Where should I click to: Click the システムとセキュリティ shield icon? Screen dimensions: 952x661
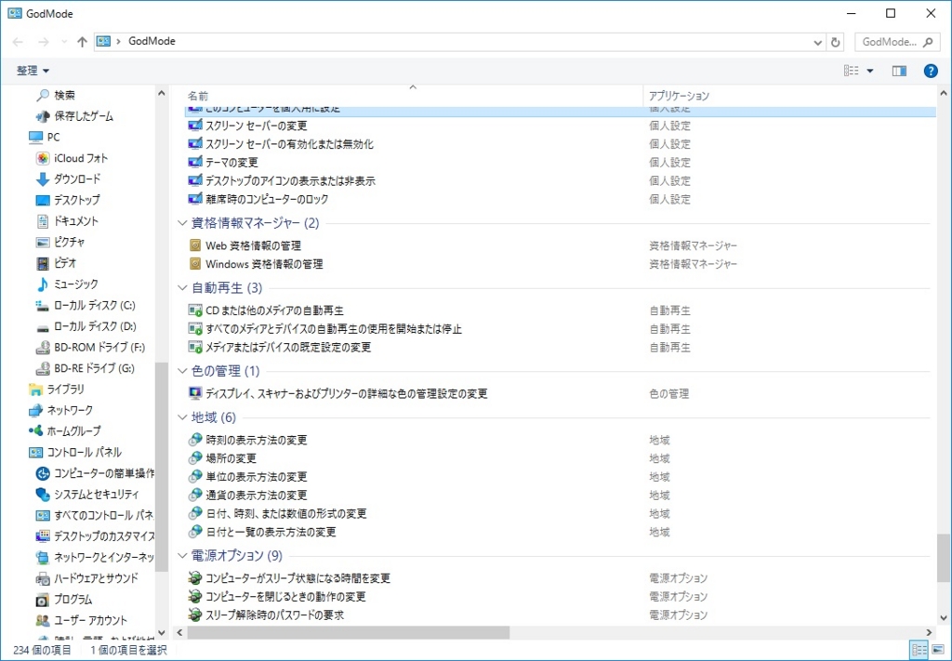43,494
